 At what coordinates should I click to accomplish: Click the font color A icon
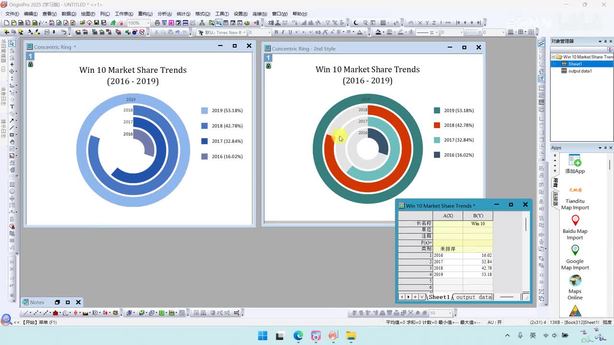click(360, 32)
